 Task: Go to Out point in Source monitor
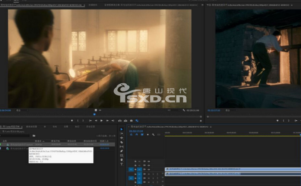click(113, 121)
